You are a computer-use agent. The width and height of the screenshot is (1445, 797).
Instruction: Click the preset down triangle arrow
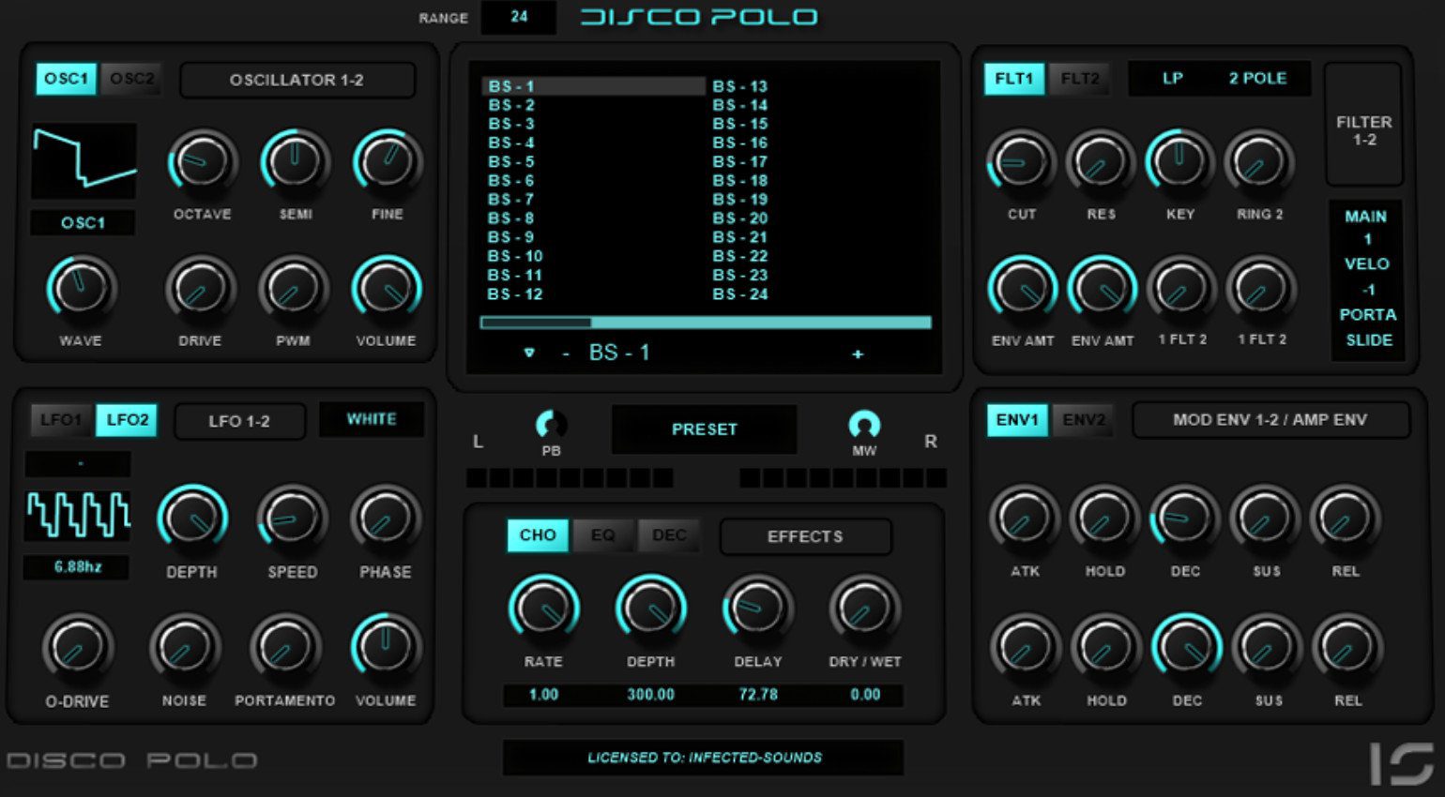point(529,353)
